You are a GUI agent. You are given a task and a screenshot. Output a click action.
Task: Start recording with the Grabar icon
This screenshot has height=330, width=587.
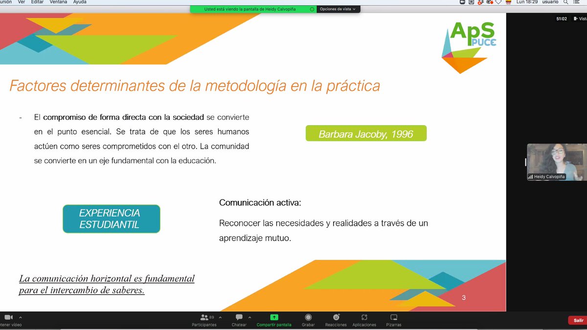point(308,317)
